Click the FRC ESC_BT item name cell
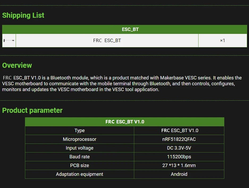249x188 pixels. pos(107,41)
